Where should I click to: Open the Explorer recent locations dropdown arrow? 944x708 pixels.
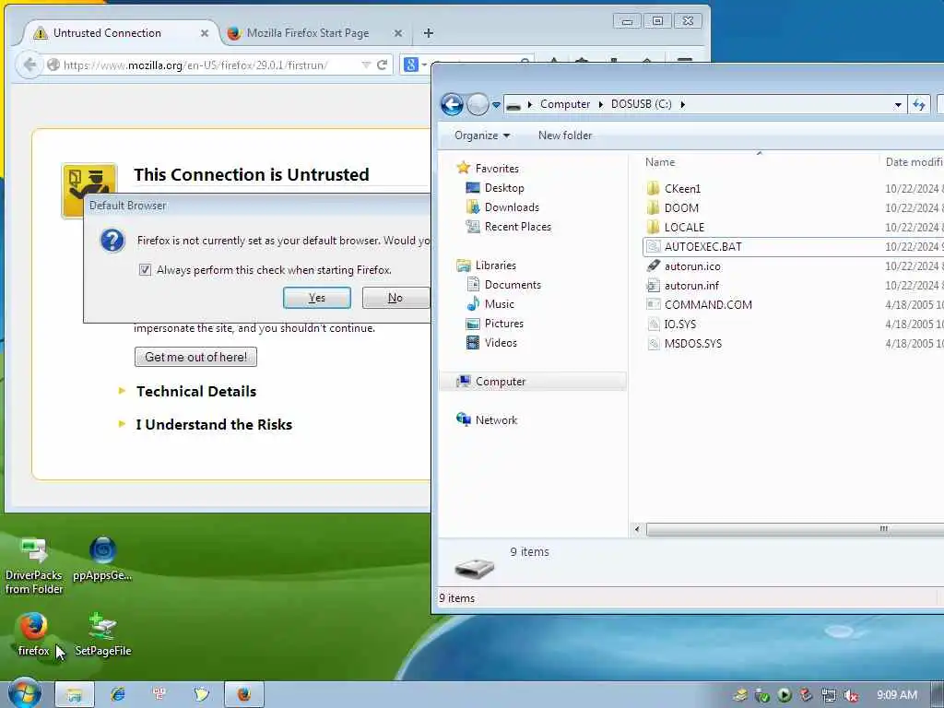496,105
